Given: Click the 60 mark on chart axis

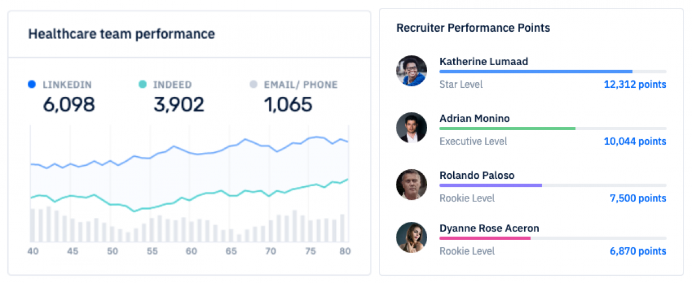Looking at the screenshot, I should [x=191, y=251].
